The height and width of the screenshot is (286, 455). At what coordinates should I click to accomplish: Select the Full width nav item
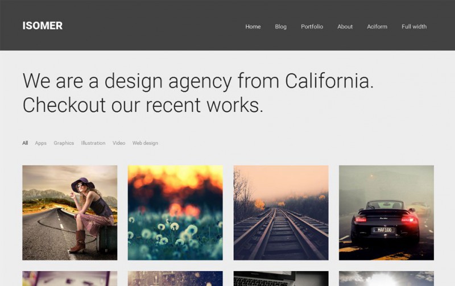click(x=414, y=27)
